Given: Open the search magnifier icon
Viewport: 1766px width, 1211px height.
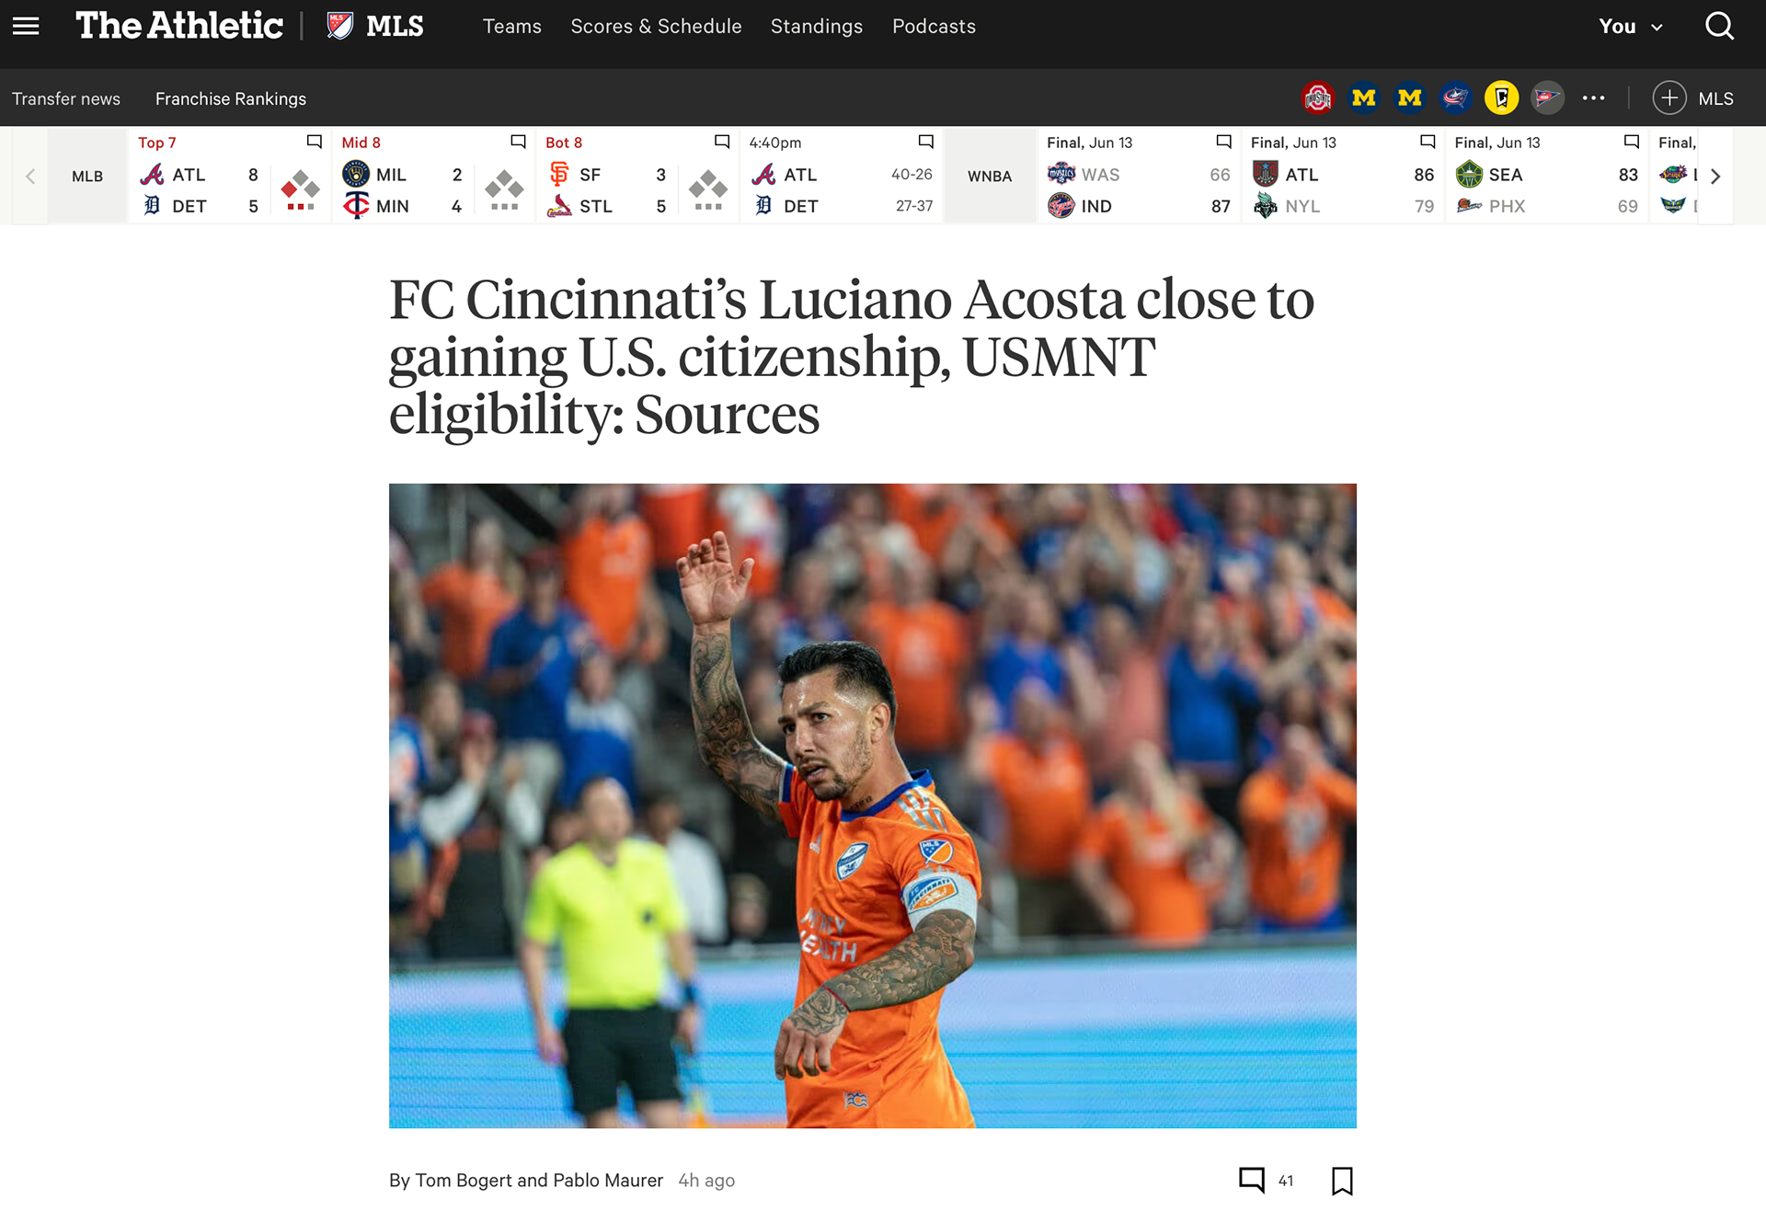Looking at the screenshot, I should tap(1719, 26).
